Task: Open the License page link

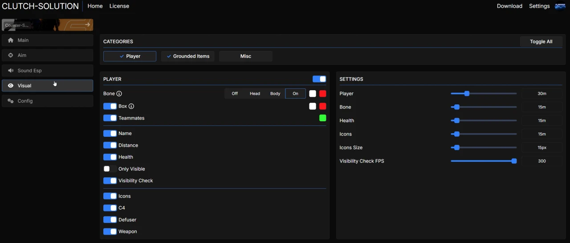Action: point(119,6)
